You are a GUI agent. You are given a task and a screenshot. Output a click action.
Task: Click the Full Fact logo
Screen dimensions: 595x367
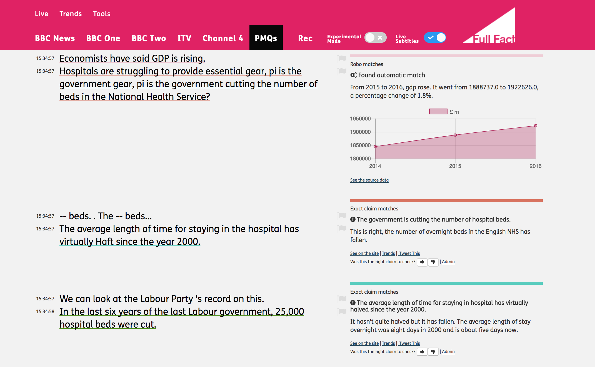[x=489, y=26]
